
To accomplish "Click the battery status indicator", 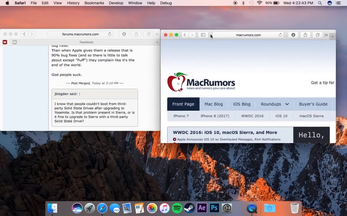I will (272, 3).
